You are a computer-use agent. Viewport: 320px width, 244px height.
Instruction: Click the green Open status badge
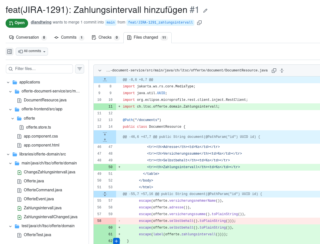(x=17, y=23)
